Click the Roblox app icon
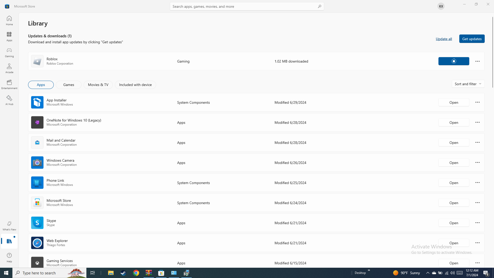Viewport: 494px width, 278px height. pyautogui.click(x=37, y=61)
